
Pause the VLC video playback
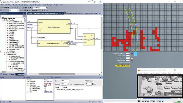point(139,101)
